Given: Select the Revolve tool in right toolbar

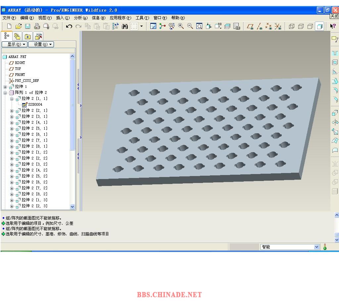Looking at the screenshot, I should [x=335, y=122].
